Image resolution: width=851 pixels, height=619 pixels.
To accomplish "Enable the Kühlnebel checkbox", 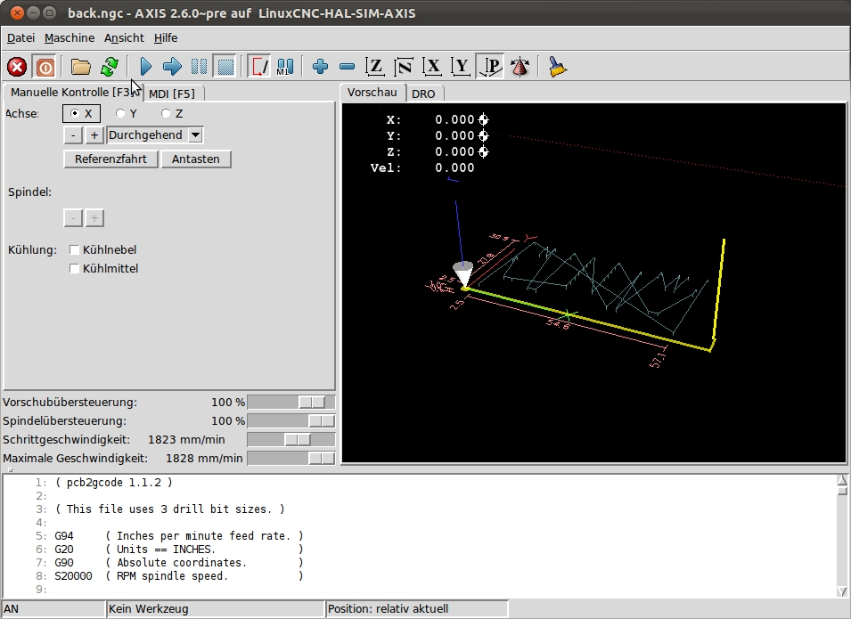I will point(75,250).
